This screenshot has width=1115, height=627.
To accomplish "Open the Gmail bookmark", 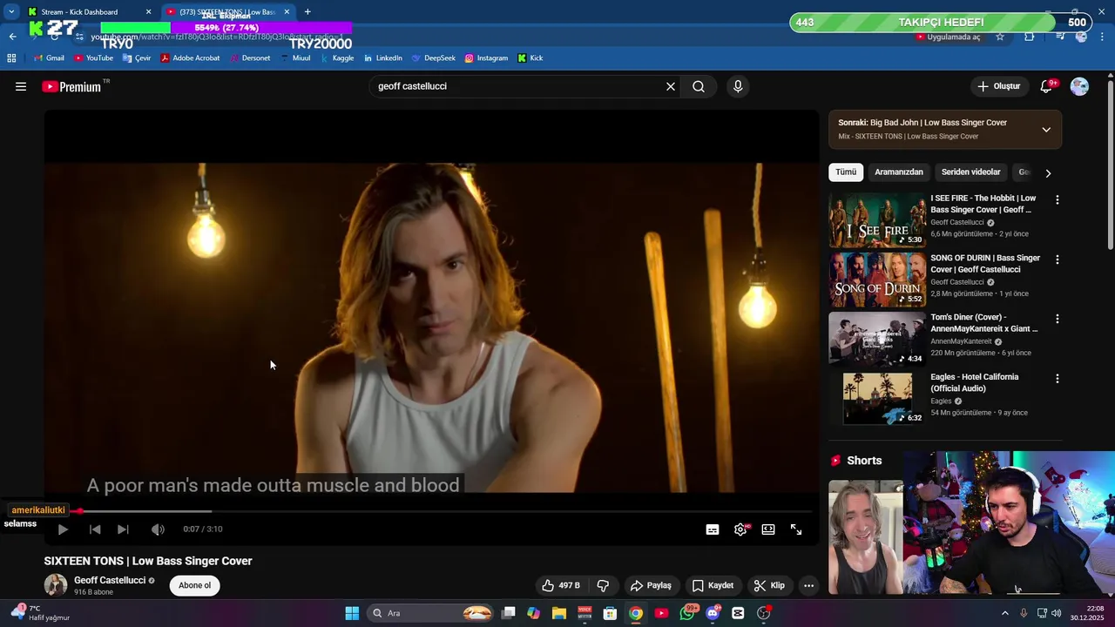I will [x=49, y=58].
